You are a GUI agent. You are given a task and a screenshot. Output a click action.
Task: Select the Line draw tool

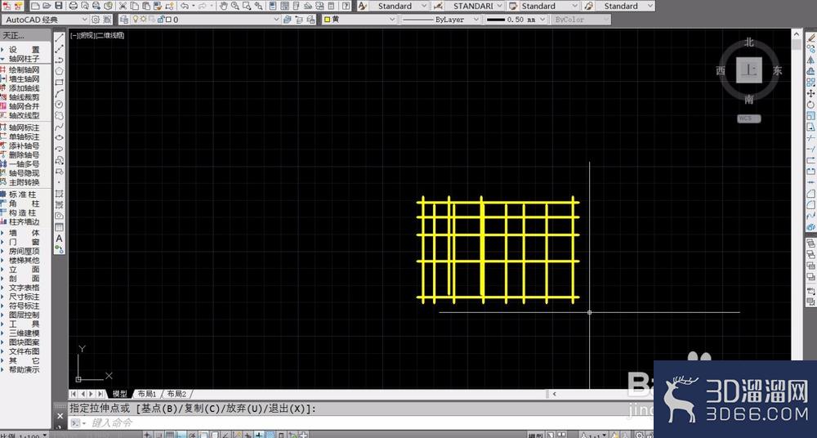point(60,37)
